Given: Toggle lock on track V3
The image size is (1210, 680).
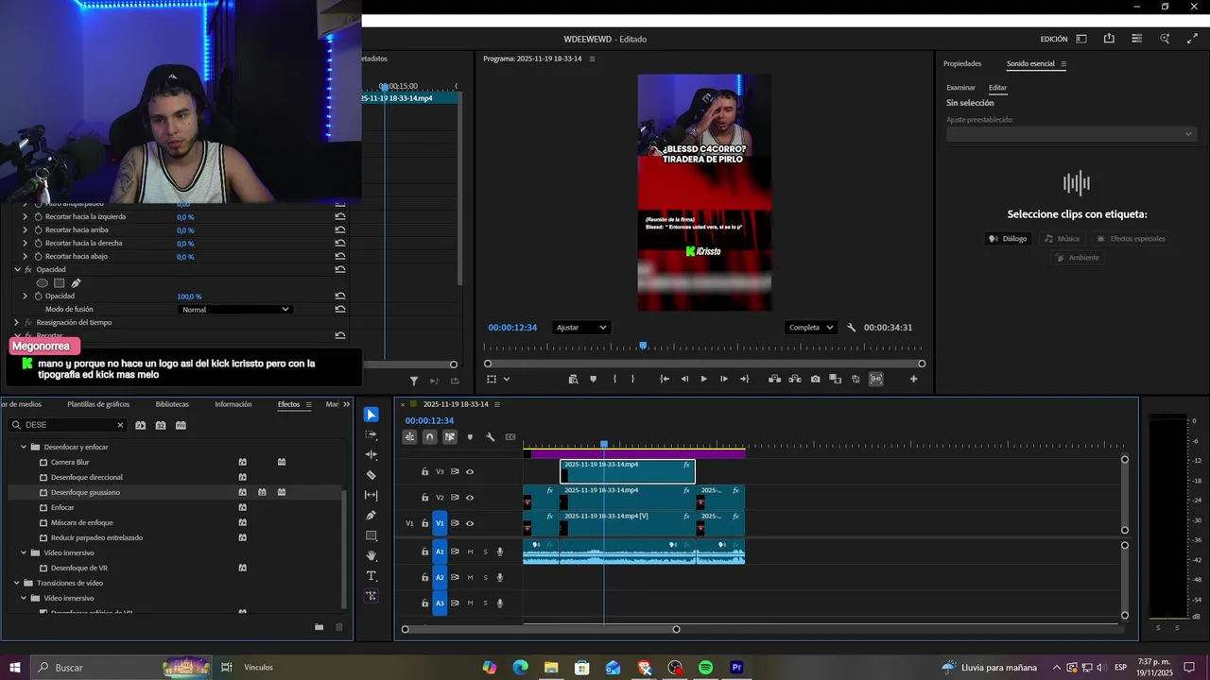Looking at the screenshot, I should pyautogui.click(x=424, y=471).
